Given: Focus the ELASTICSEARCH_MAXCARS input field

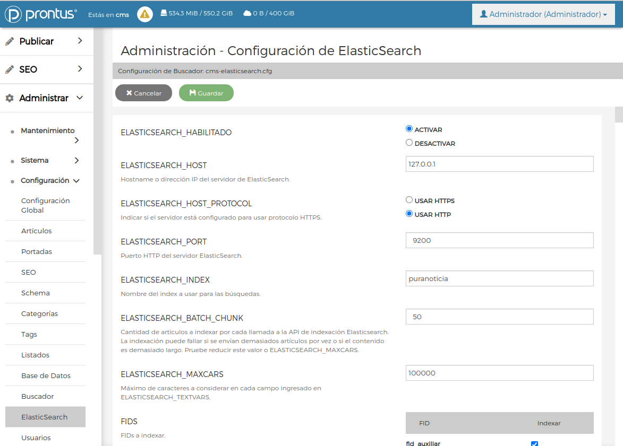Looking at the screenshot, I should (x=499, y=373).
